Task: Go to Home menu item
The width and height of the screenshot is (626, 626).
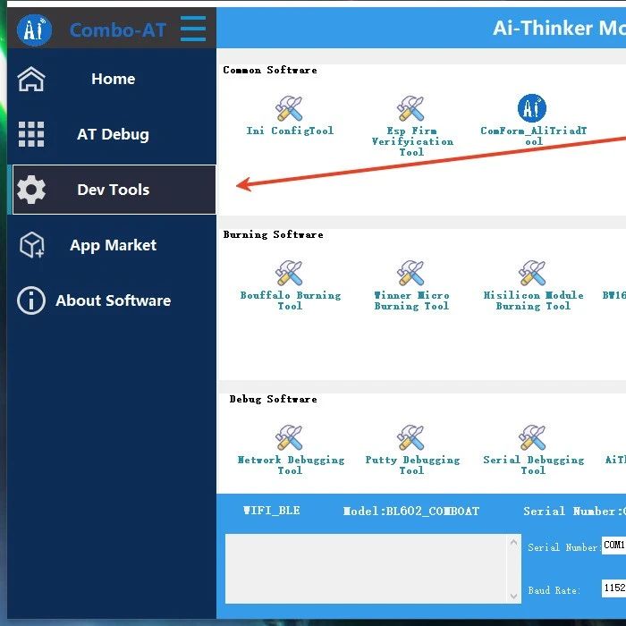Action: point(112,79)
